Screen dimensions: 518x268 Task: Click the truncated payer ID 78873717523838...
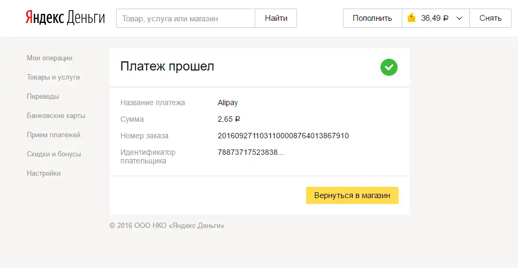pos(251,152)
